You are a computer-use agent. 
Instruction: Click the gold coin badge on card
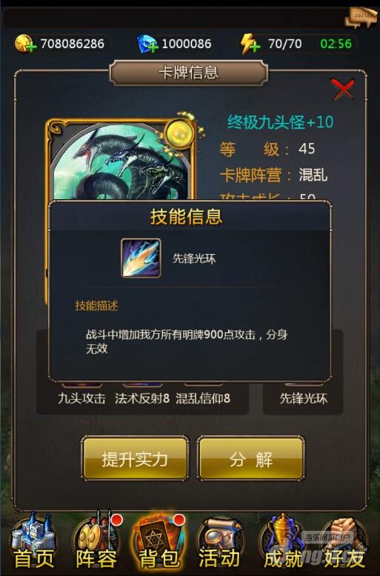pos(180,133)
